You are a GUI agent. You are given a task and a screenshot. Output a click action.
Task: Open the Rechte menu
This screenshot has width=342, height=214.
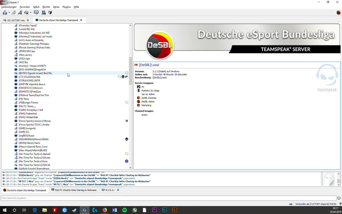click(x=46, y=7)
